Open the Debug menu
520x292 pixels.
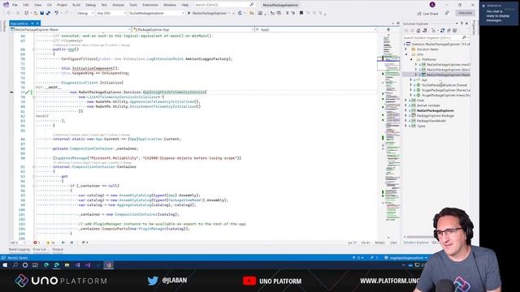coord(90,5)
